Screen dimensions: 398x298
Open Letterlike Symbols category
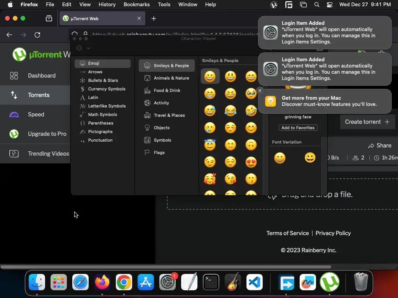[103, 106]
